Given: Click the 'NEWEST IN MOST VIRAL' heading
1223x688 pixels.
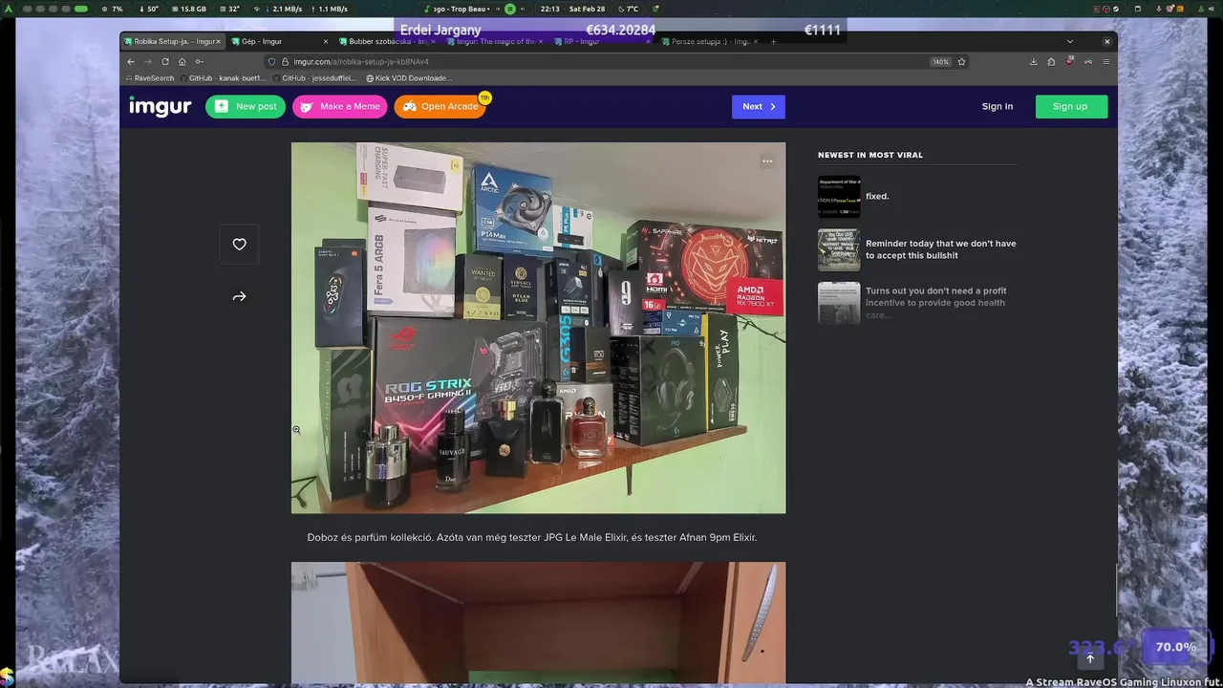Looking at the screenshot, I should point(870,155).
